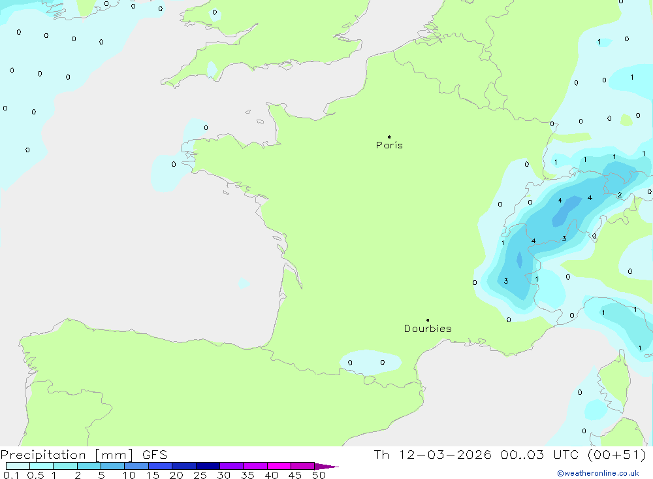Click the purple arrow tip above 50 mm

coord(326,467)
